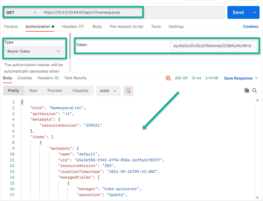Viewport: 263px width, 201px height.
Task: Open the Headers (7) request tab
Action: tap(72, 27)
